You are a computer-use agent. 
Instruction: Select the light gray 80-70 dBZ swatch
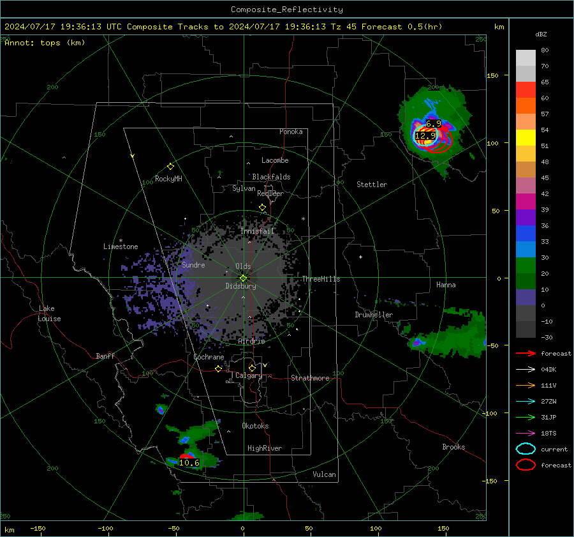[526, 58]
